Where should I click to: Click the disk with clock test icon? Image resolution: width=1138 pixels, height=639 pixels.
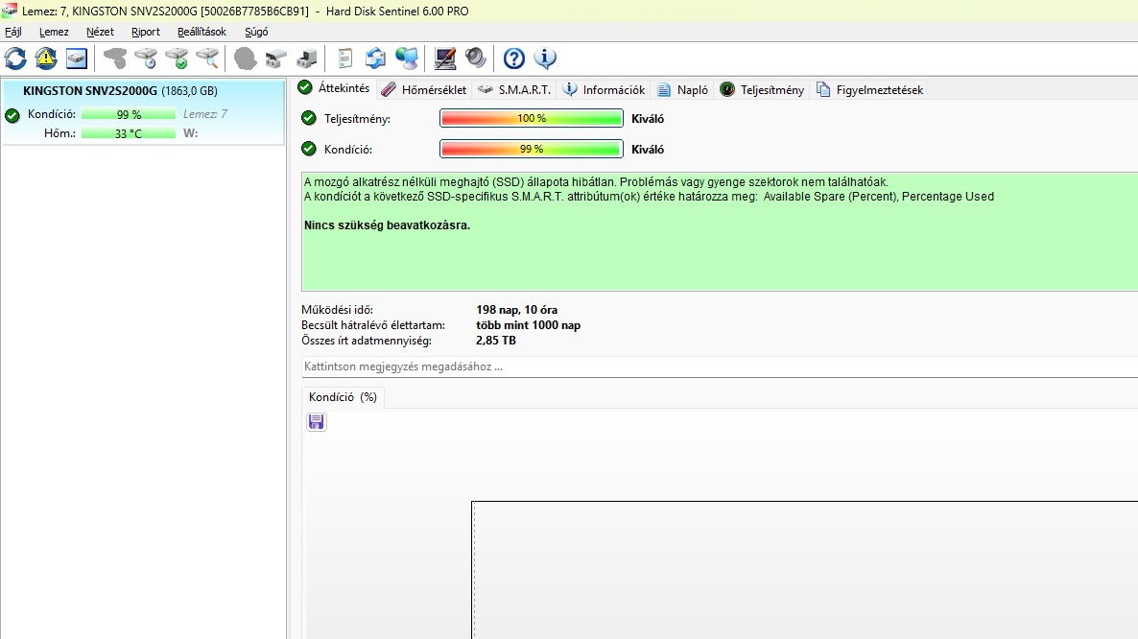(x=145, y=58)
